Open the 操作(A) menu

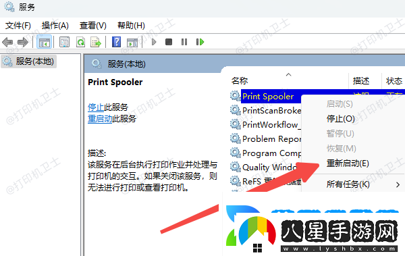[x=55, y=26]
